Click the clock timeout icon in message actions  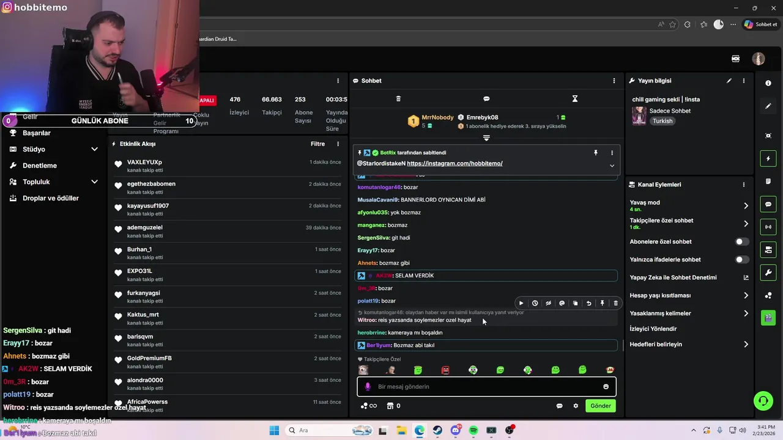535,303
